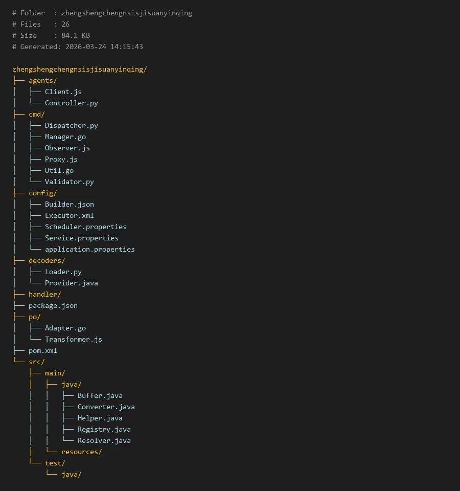The height and width of the screenshot is (491, 460).
Task: Click the Converter.java file
Action: 106,407
